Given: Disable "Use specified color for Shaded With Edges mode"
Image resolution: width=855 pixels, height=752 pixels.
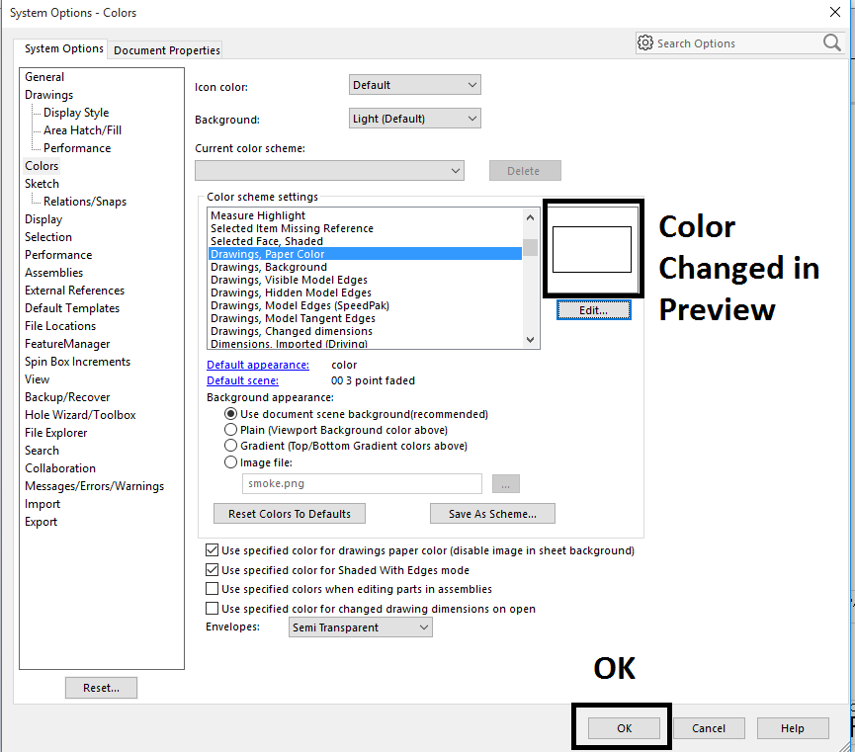Looking at the screenshot, I should click(214, 570).
